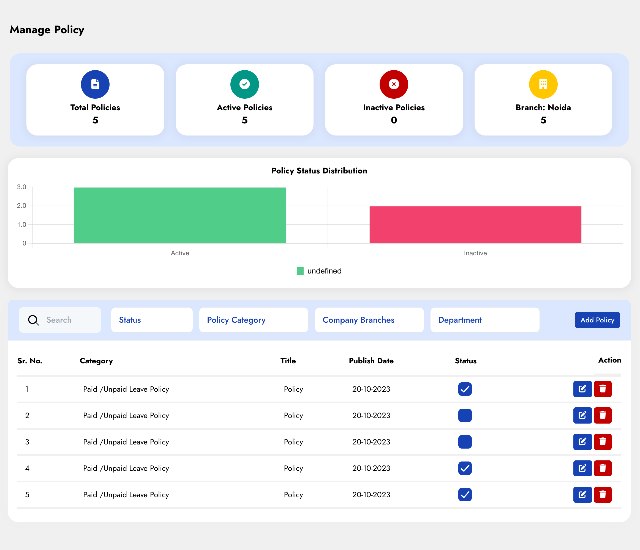This screenshot has width=640, height=550.
Task: Click the Total Policies document icon
Action: pyautogui.click(x=95, y=84)
